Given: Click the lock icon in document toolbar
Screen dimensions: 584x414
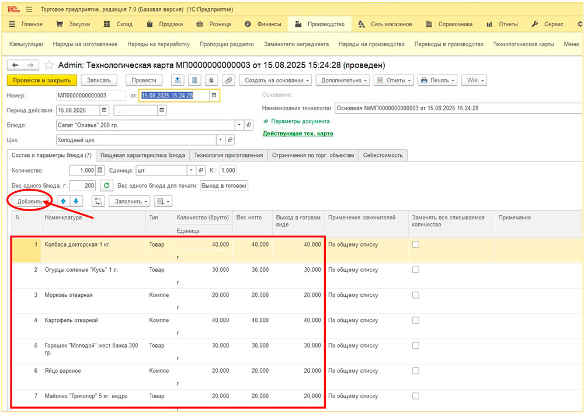Looking at the screenshot, I should coord(211,80).
